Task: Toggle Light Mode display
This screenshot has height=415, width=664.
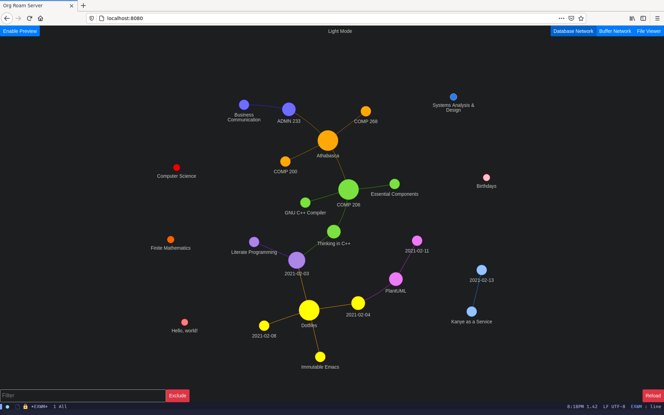Action: 339,31
